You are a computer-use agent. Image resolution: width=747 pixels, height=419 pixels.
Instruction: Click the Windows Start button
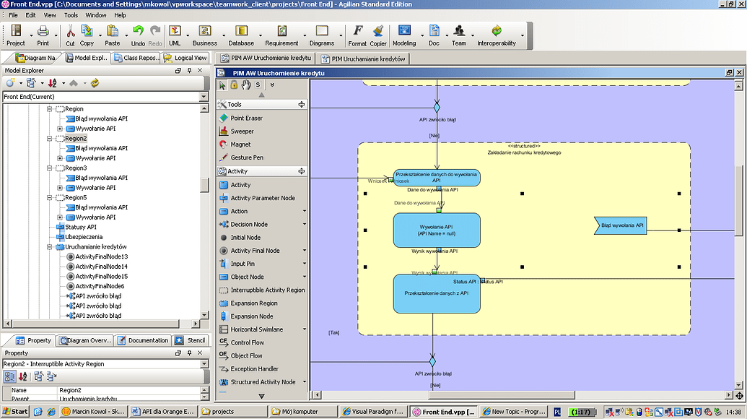(15, 411)
